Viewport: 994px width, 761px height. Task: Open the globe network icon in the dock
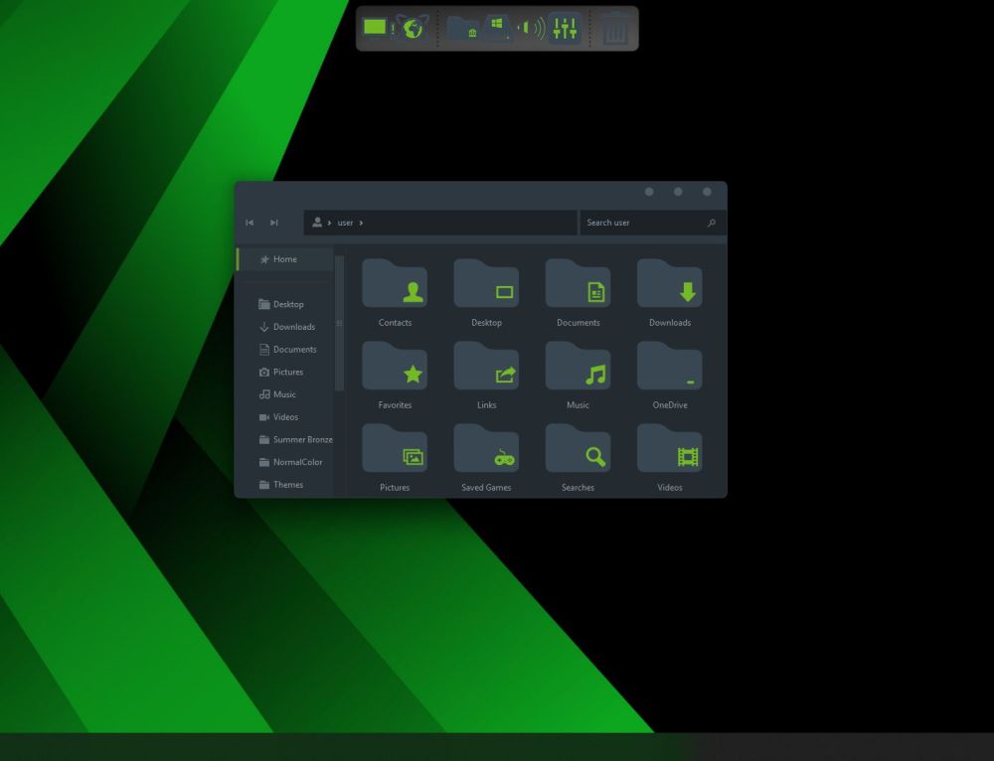point(413,28)
